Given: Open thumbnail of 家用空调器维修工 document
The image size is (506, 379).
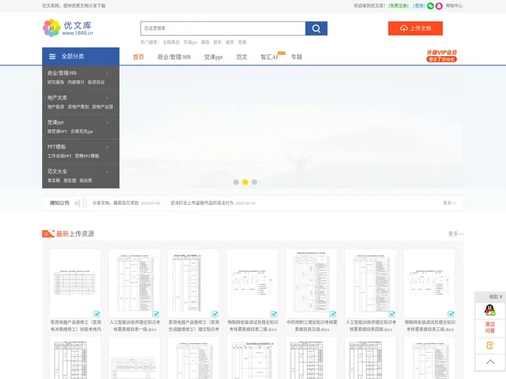Looking at the screenshot, I should click(x=193, y=284).
